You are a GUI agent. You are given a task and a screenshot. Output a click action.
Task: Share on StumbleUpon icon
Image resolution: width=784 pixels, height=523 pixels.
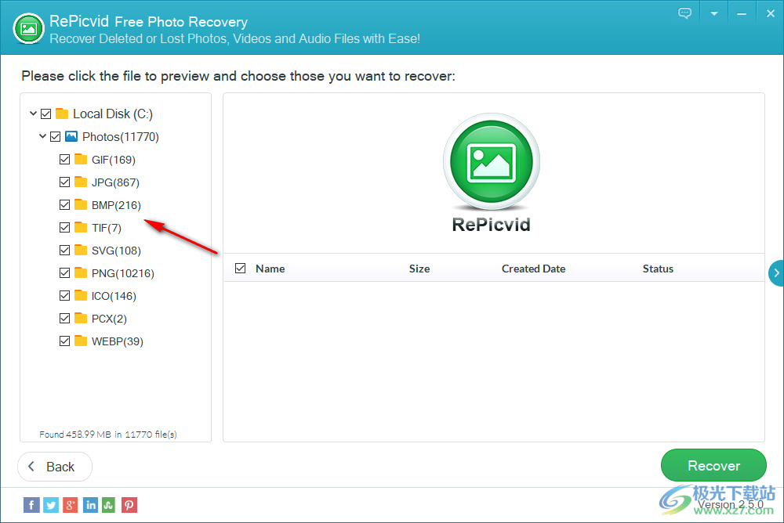pyautogui.click(x=108, y=505)
